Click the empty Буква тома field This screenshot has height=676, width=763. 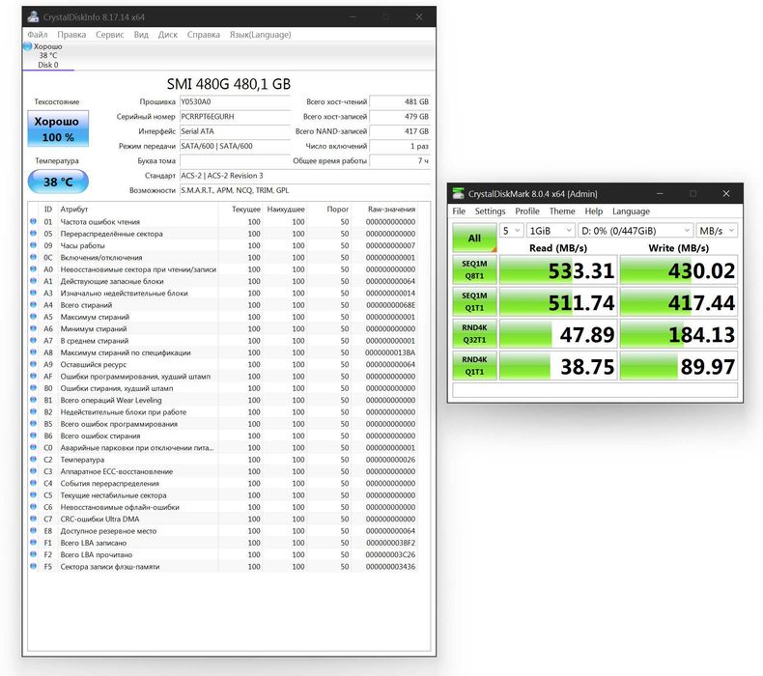[235, 160]
